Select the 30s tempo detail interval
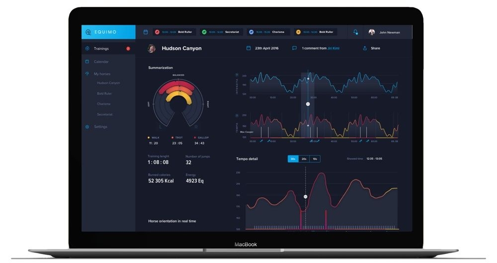The height and width of the screenshot is (263, 497). (293, 159)
